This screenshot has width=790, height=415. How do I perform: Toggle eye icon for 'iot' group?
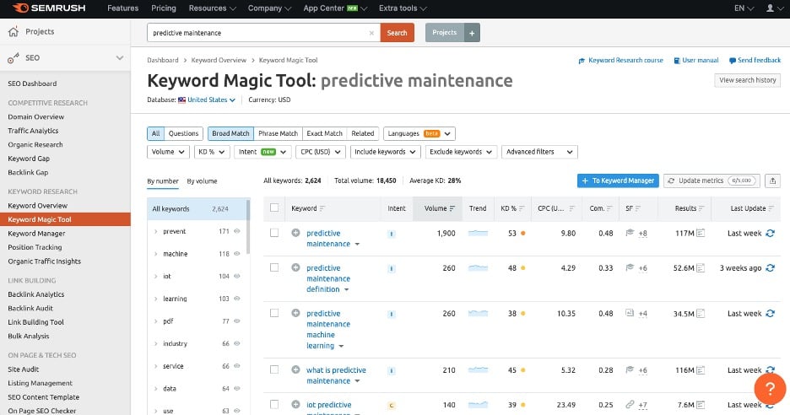click(x=237, y=276)
